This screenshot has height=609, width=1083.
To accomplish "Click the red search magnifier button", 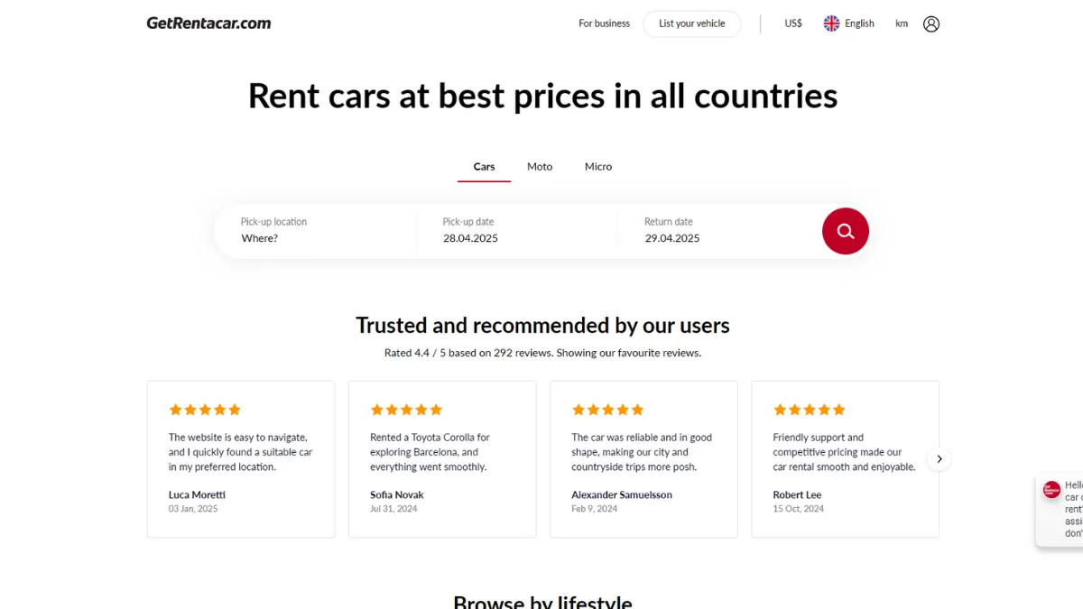I will coord(846,231).
